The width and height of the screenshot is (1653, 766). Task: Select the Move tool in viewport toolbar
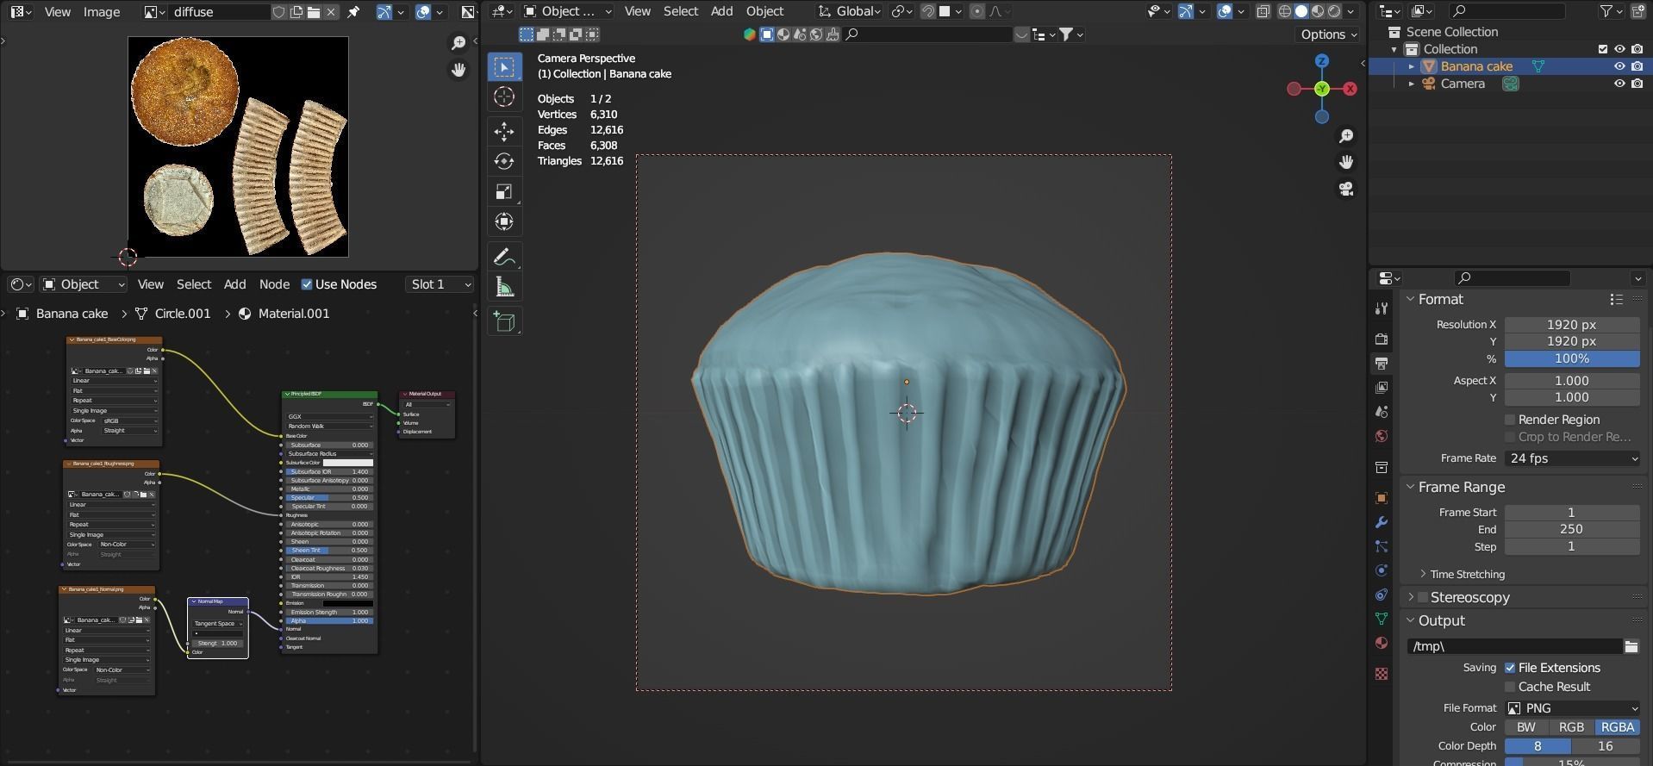click(504, 131)
